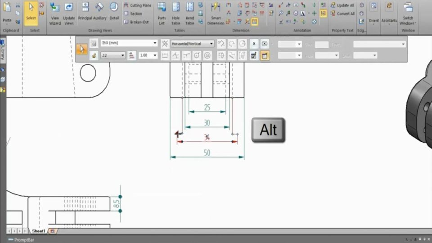
Task: Open the .12 round-off dropdown
Action: [123, 55]
